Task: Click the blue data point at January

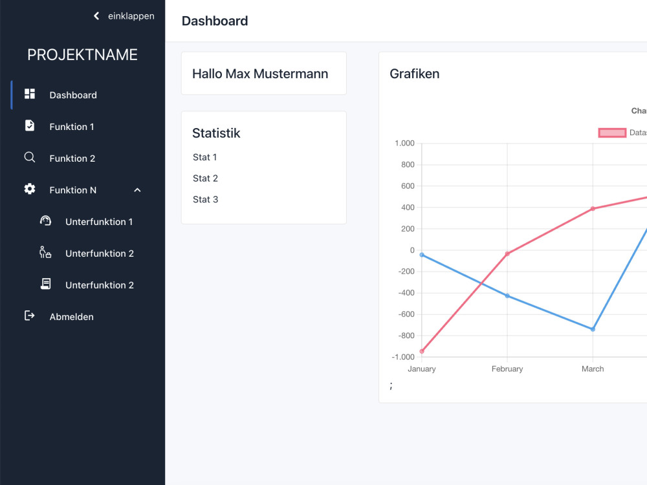Action: 422,255
